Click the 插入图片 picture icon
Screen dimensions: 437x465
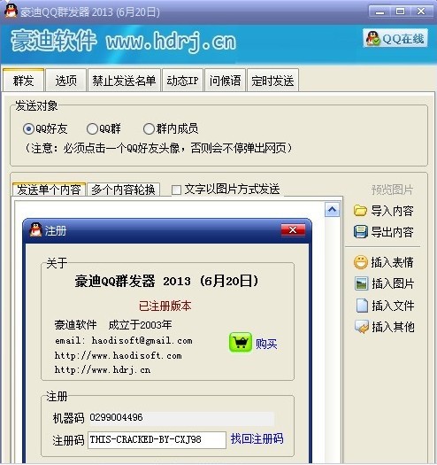click(x=362, y=283)
